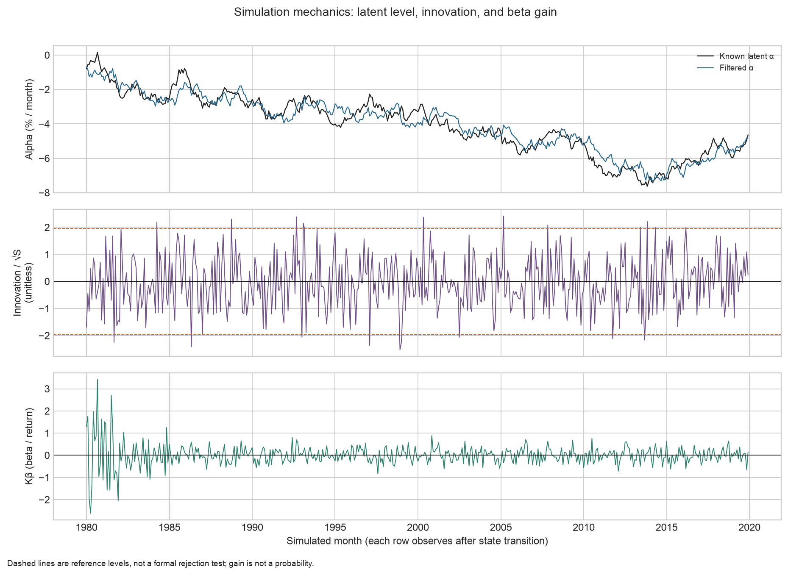This screenshot has height=575, width=788.
Task: Click the x-axis label 'Simulated month (each row observes after state transition)'
Action: coord(417,541)
